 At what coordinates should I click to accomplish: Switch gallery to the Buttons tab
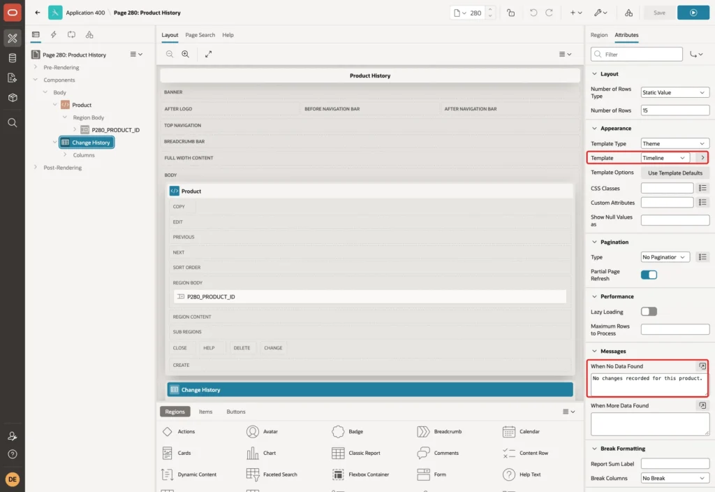point(236,412)
